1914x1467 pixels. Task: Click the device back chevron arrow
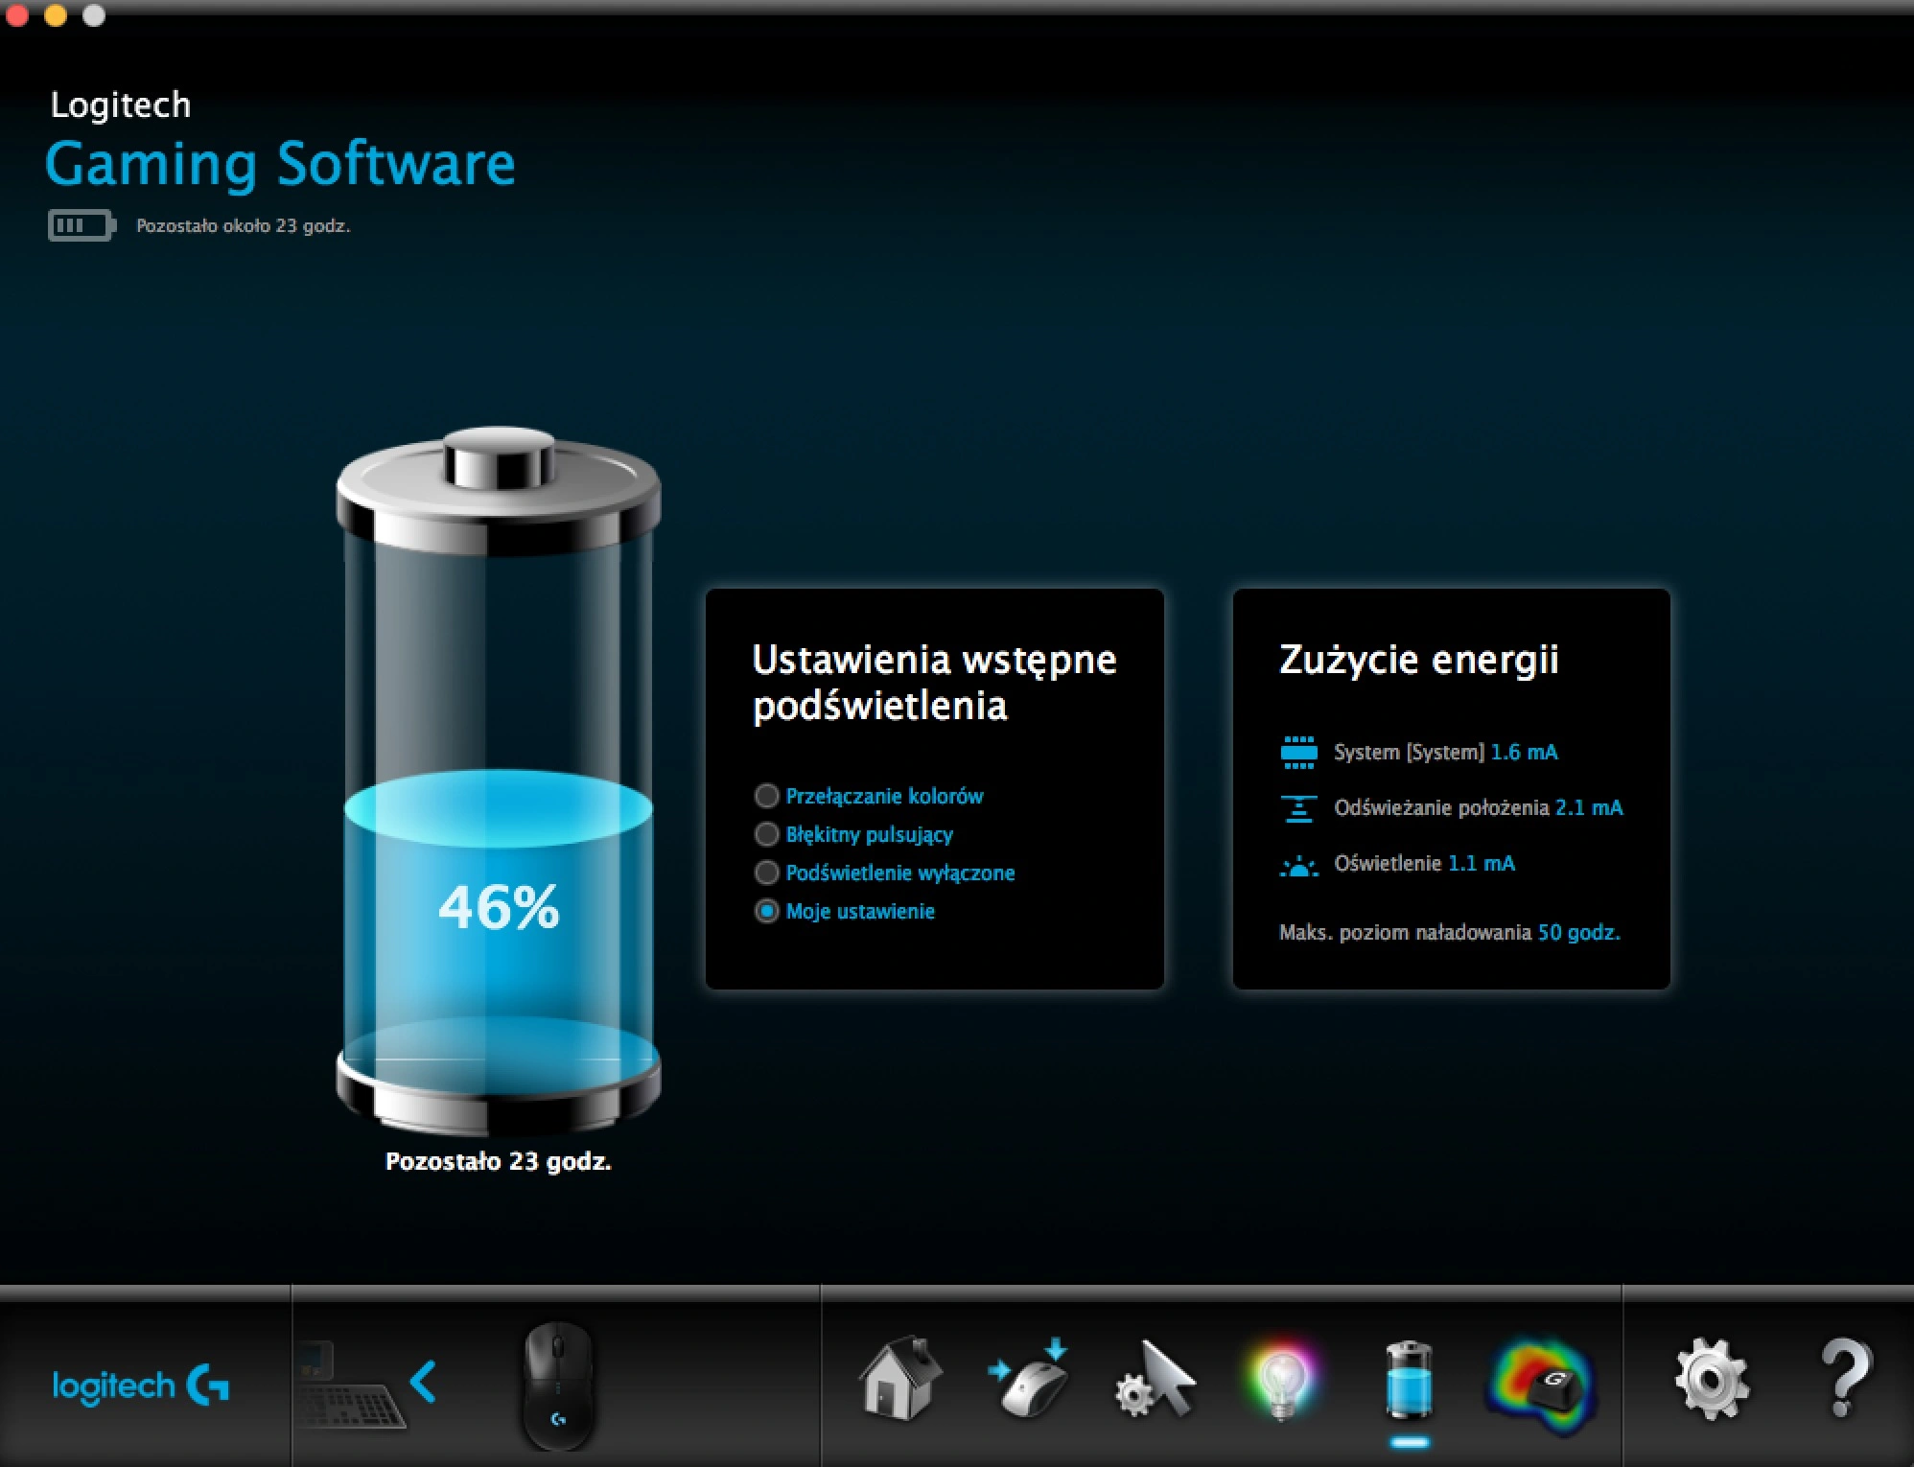423,1382
